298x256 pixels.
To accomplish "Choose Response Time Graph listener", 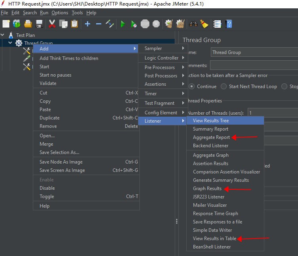I will (x=225, y=214).
